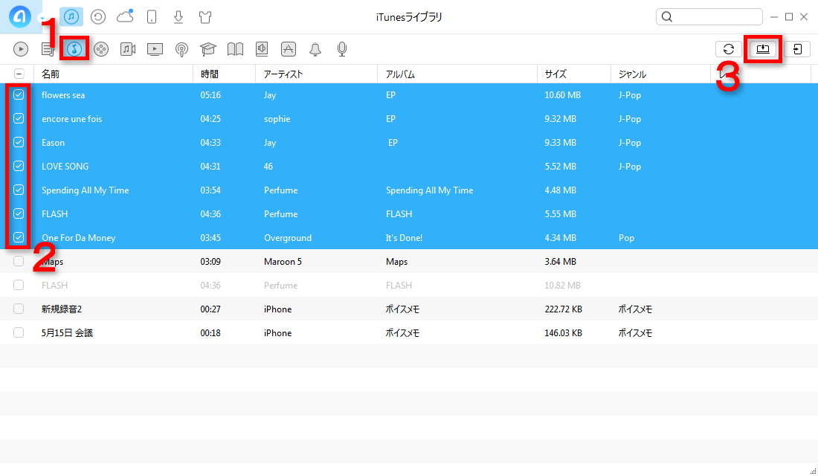Click the export arrow icon button at far right
Viewport: 818px width, 476px height.
pos(797,49)
